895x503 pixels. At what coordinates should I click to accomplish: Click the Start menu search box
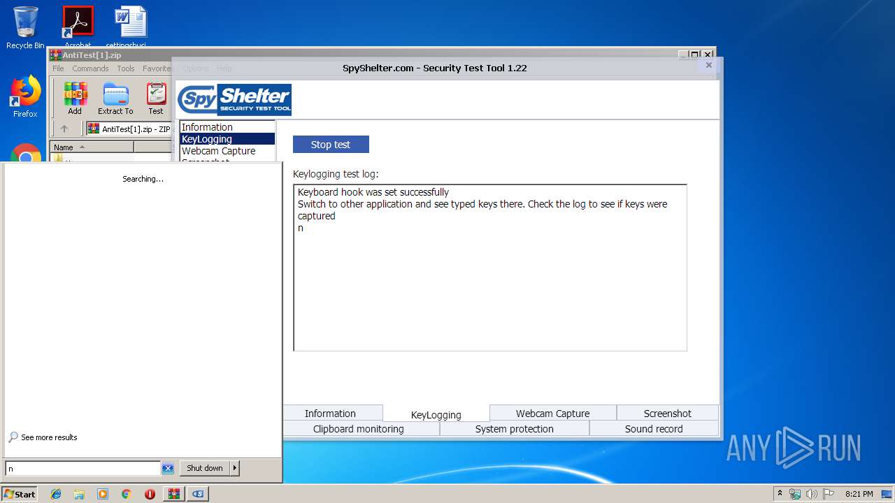coord(83,469)
